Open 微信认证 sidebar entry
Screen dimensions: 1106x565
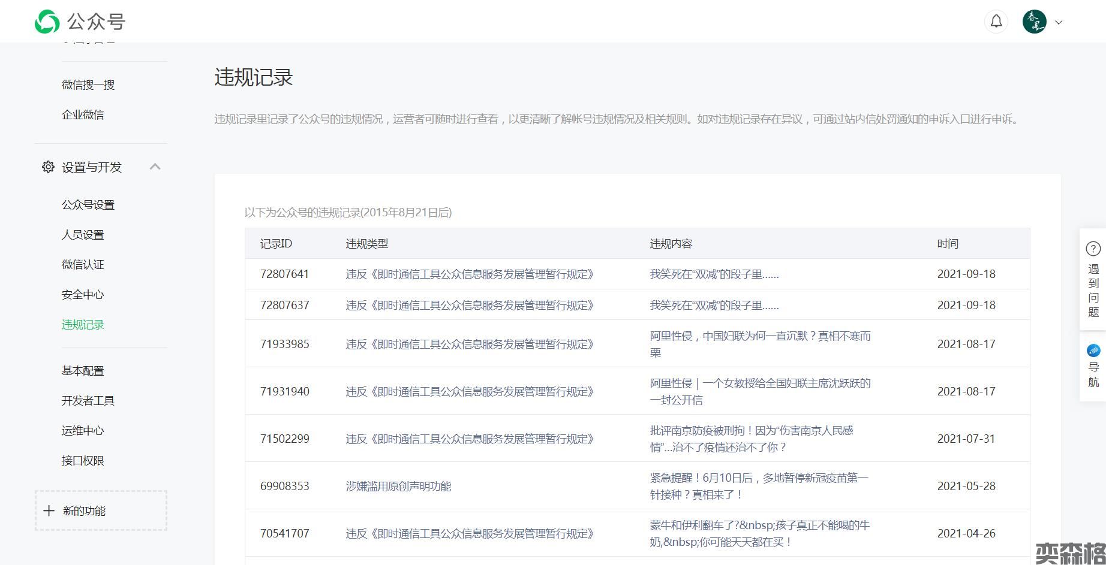tap(83, 265)
